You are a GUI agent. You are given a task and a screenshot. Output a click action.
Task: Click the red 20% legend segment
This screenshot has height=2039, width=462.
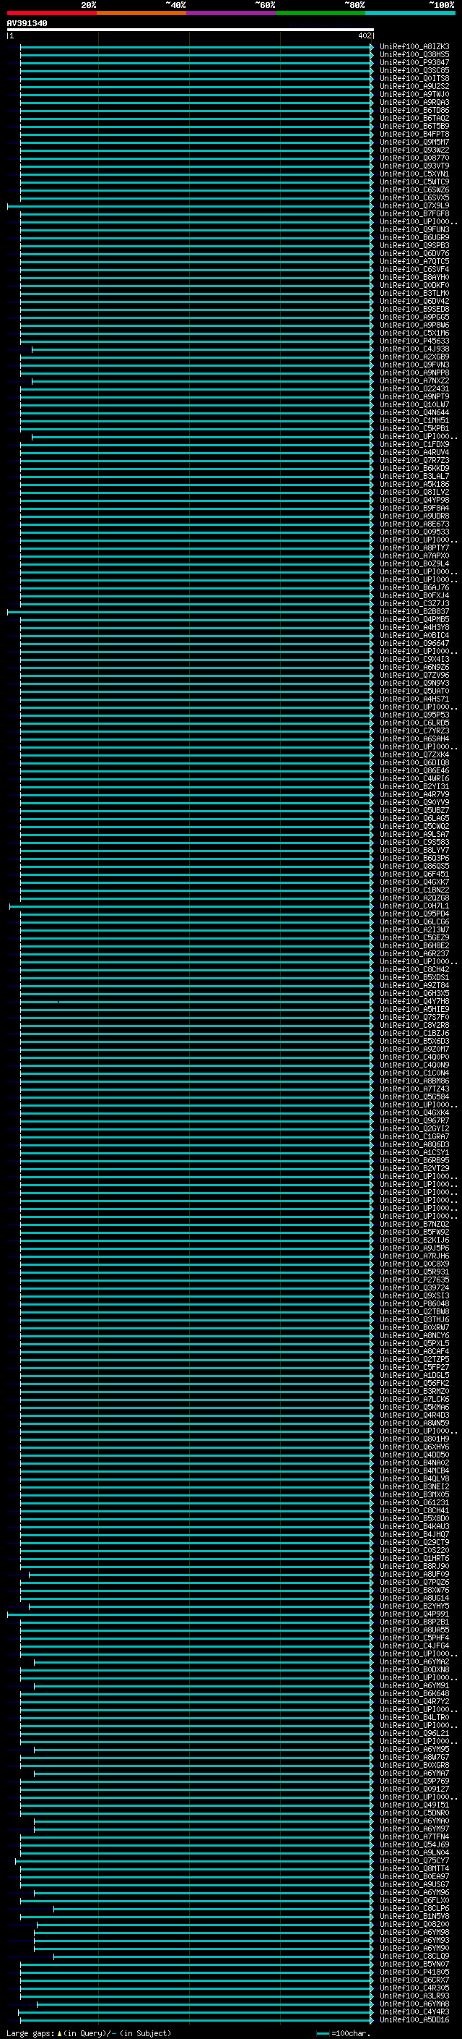51,13
